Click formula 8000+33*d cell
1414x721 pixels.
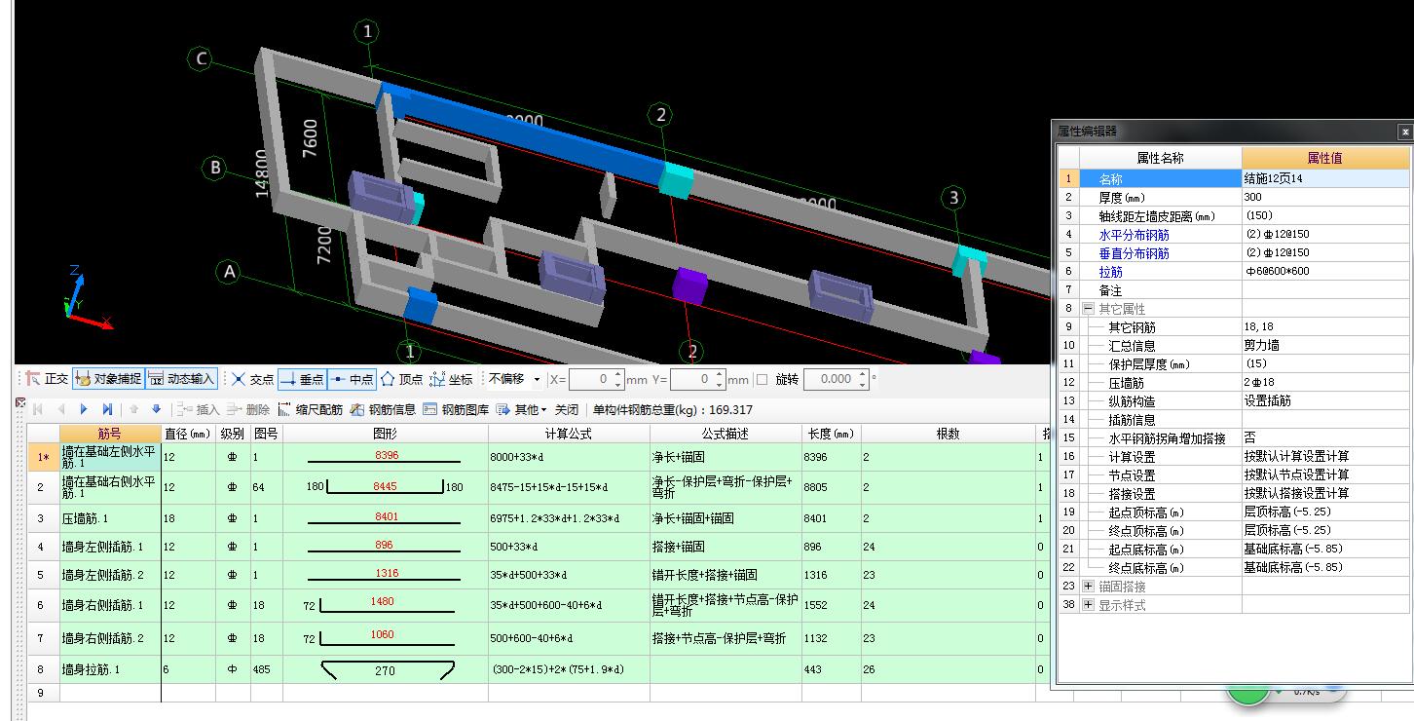pyautogui.click(x=569, y=456)
